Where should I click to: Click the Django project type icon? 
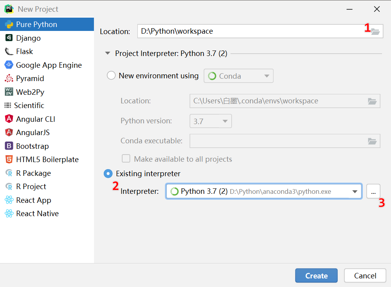point(9,38)
